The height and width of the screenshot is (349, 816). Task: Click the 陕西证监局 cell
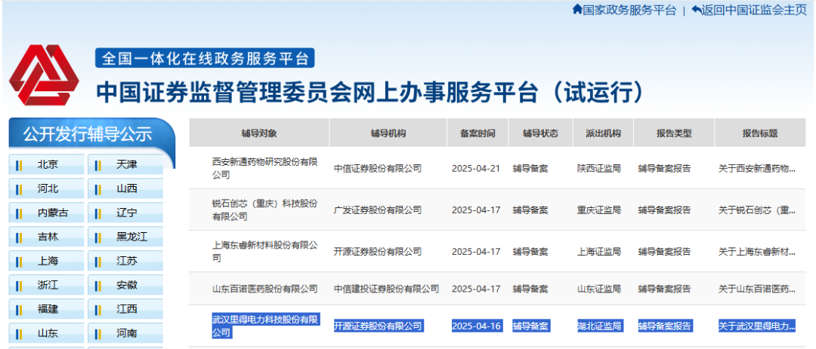pyautogui.click(x=599, y=168)
